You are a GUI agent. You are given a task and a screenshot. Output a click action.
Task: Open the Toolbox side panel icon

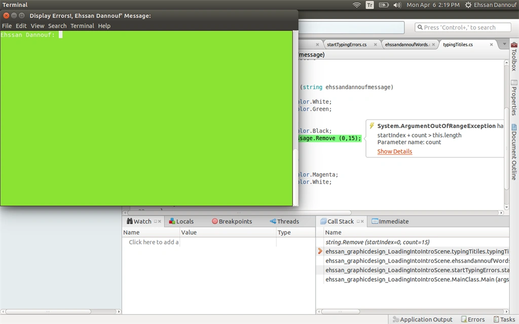(514, 45)
